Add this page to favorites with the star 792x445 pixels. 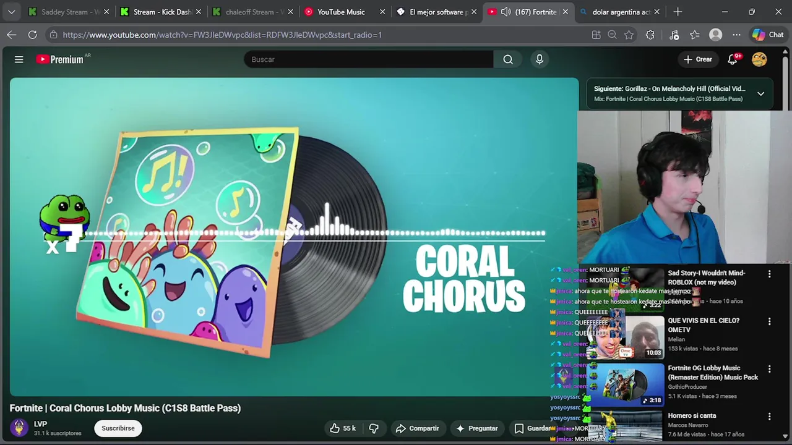click(629, 35)
